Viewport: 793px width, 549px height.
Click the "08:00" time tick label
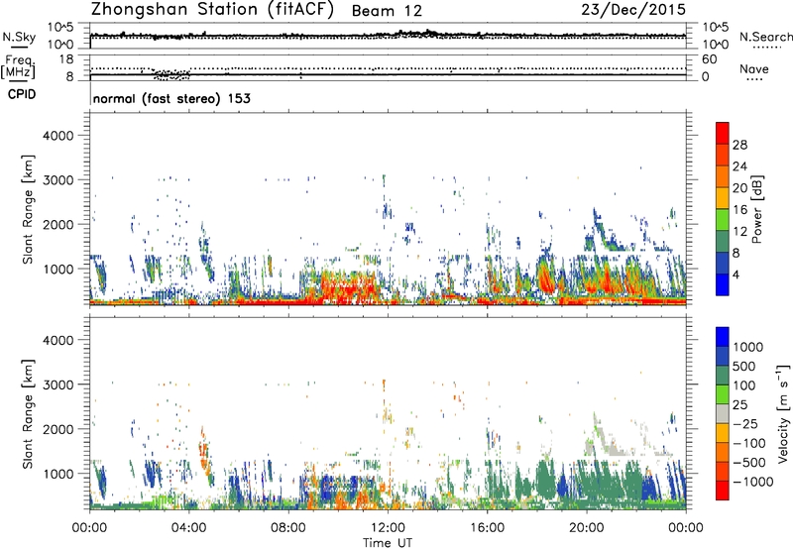288,528
